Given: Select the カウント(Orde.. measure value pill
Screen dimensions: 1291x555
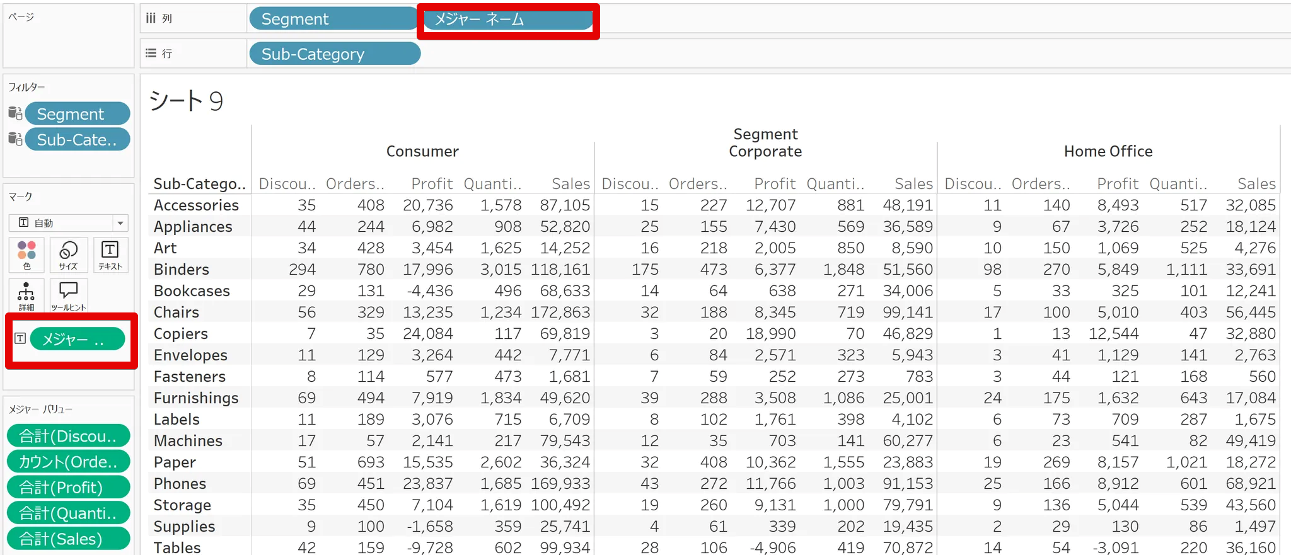Looking at the screenshot, I should [68, 462].
